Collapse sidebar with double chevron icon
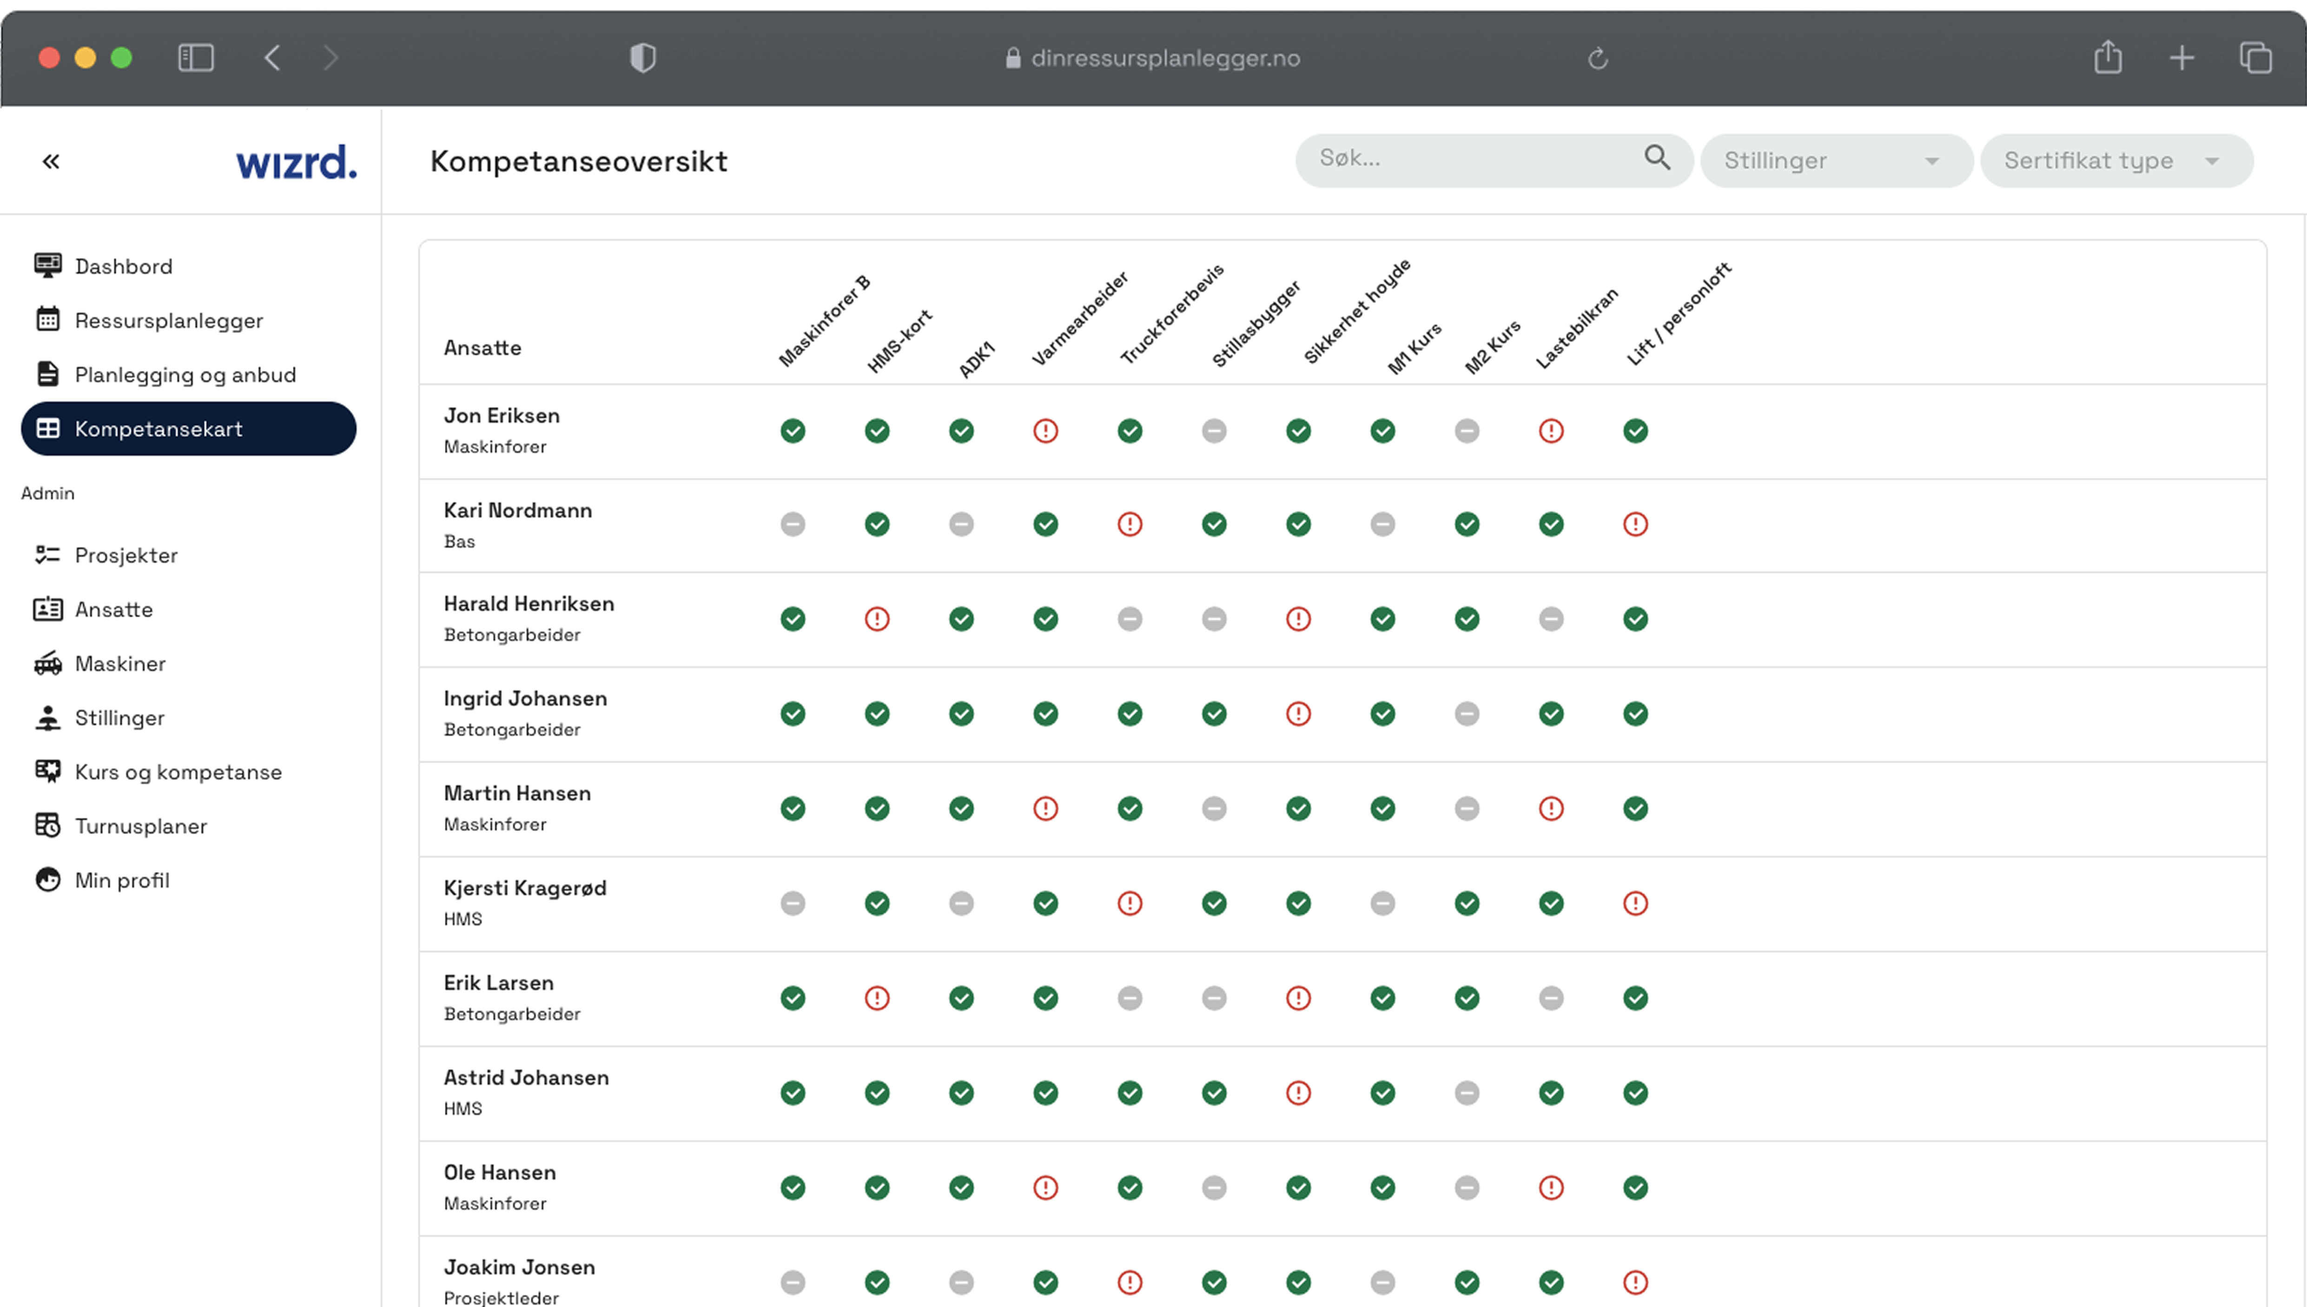This screenshot has width=2307, height=1307. coord(51,162)
